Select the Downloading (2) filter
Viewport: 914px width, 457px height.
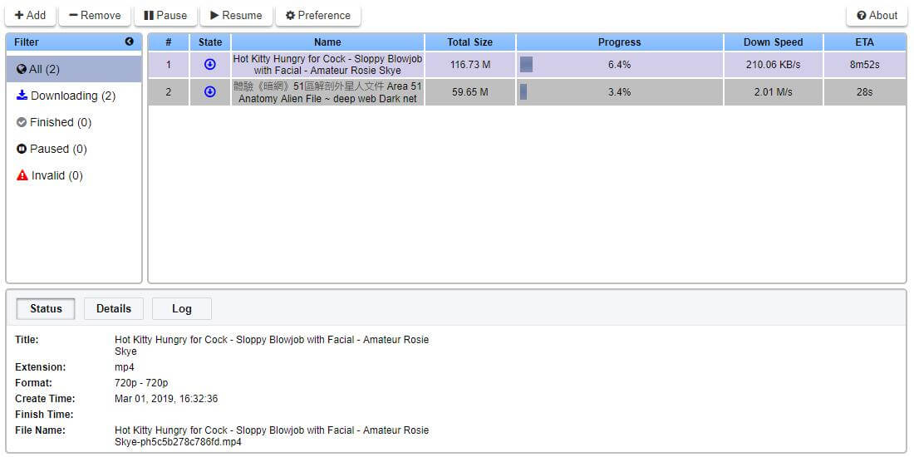tap(74, 96)
